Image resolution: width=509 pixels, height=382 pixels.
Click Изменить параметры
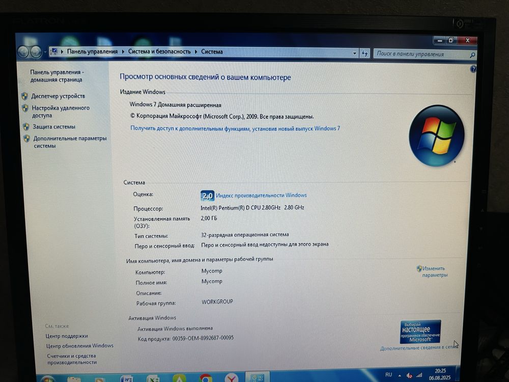tap(435, 271)
